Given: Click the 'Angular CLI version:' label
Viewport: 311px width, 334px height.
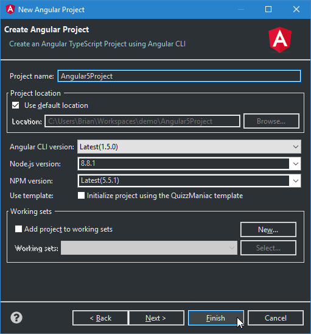Looking at the screenshot, I should pyautogui.click(x=42, y=147).
